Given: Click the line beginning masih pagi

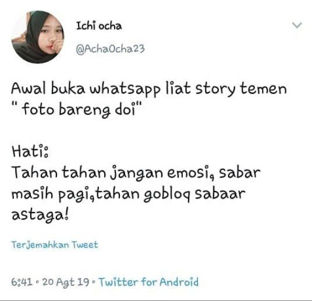Looking at the screenshot, I should click(x=128, y=194).
